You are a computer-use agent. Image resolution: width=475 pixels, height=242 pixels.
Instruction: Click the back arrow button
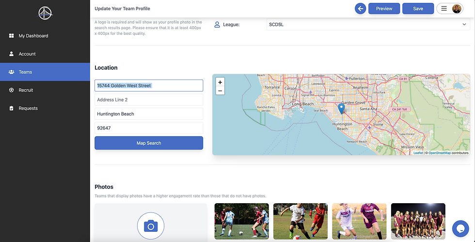pos(361,9)
